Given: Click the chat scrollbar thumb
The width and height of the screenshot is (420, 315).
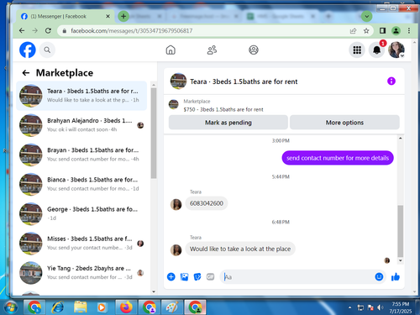Looking at the screenshot, I should [401, 231].
